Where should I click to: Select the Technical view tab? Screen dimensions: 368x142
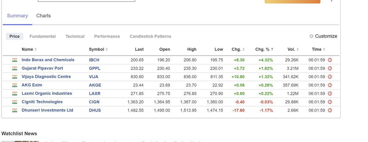coord(75,36)
